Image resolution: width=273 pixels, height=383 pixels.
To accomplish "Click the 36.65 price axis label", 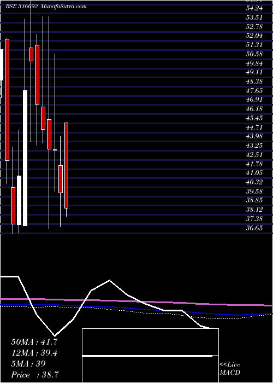I will [x=254, y=228].
